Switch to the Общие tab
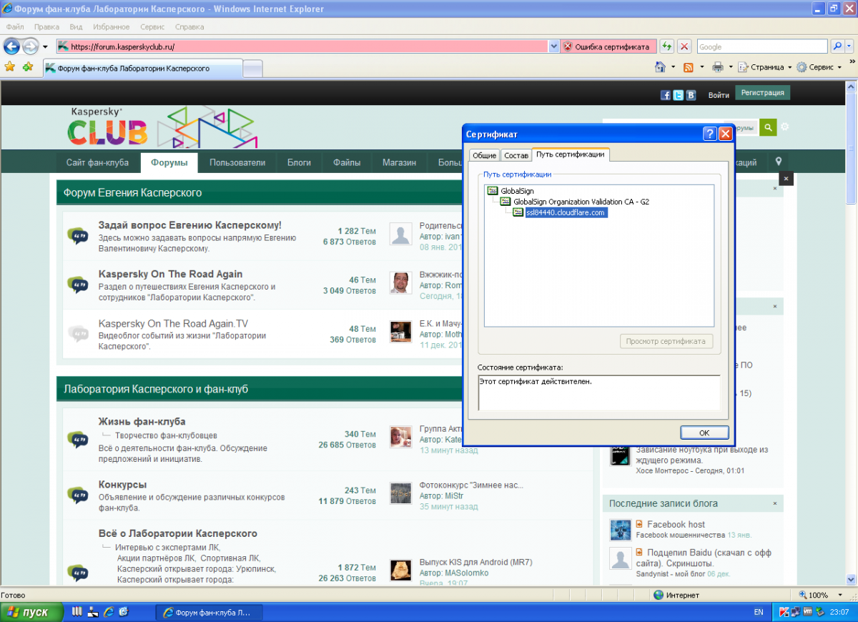The image size is (858, 622). tap(484, 155)
